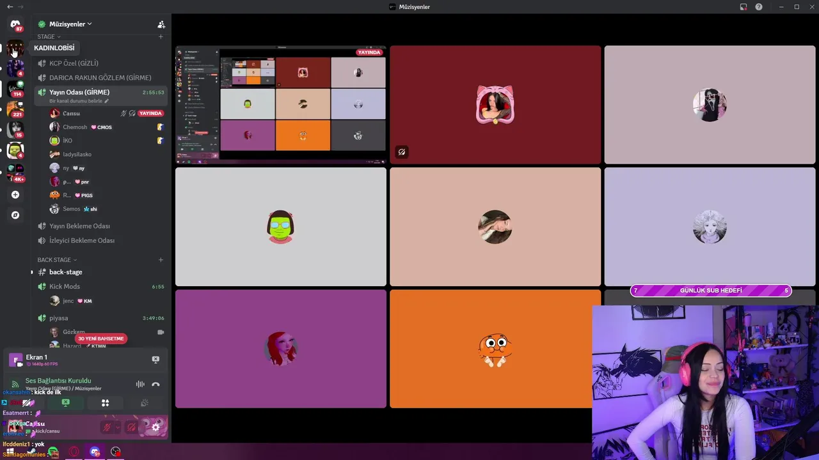Join KCP Özel (GİZLİ) voice channel
Viewport: 819px width, 460px height.
pos(100,63)
